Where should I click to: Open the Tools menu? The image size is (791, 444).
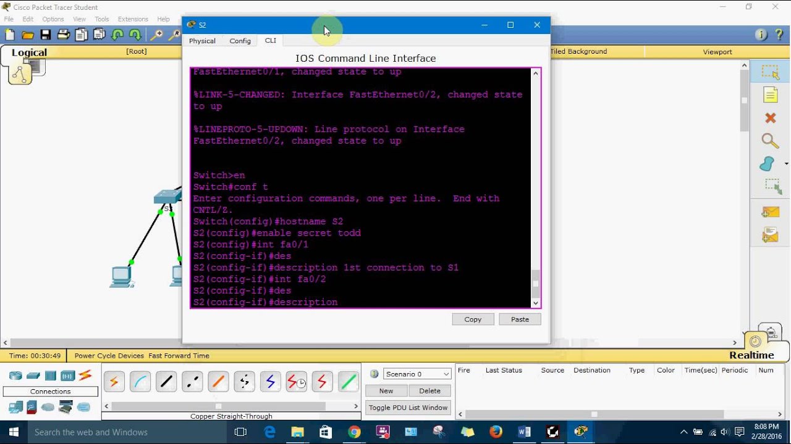pyautogui.click(x=102, y=19)
